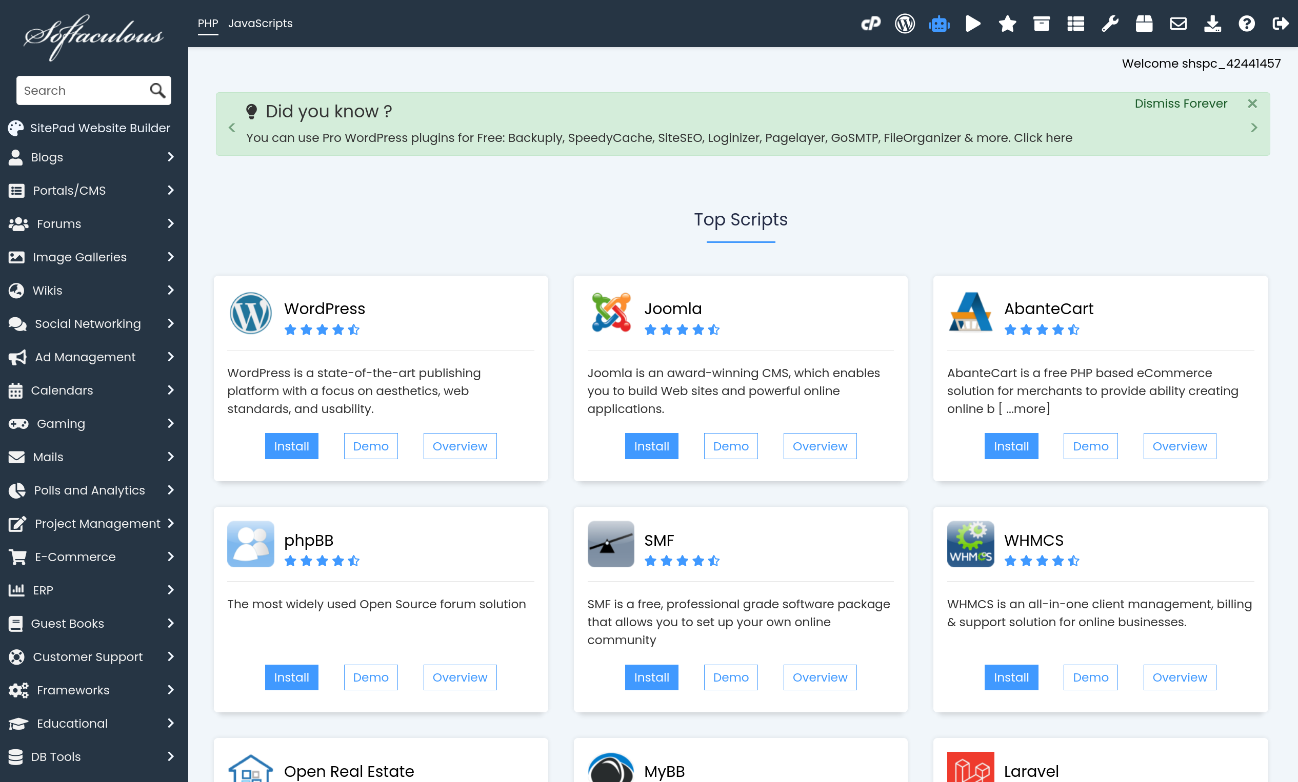Select the PHP tab
The height and width of the screenshot is (782, 1298).
coord(208,23)
